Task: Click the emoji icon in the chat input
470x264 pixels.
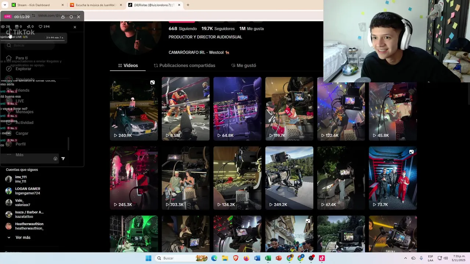Action: (55, 159)
